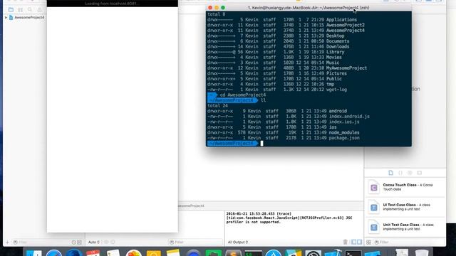Image resolution: width=456 pixels, height=256 pixels.
Task: Click the plus button under the navigator
Action: 7,242
